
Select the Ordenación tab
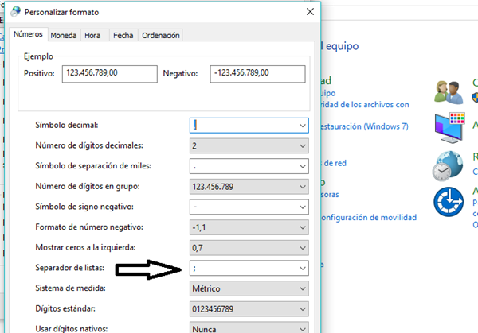[x=161, y=35]
